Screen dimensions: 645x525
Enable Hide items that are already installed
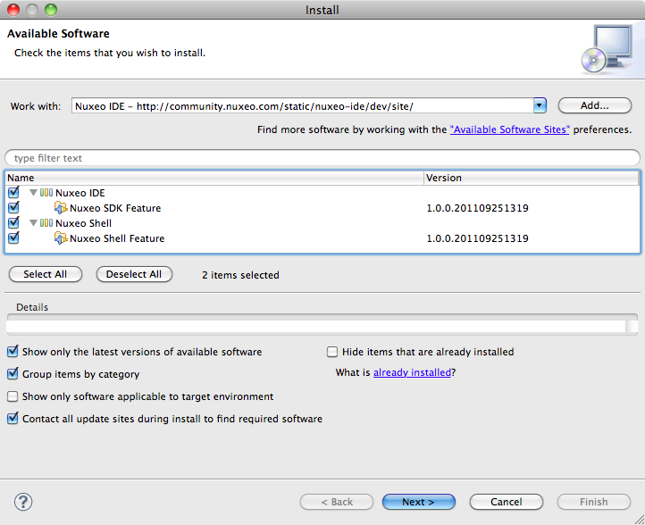(x=332, y=352)
